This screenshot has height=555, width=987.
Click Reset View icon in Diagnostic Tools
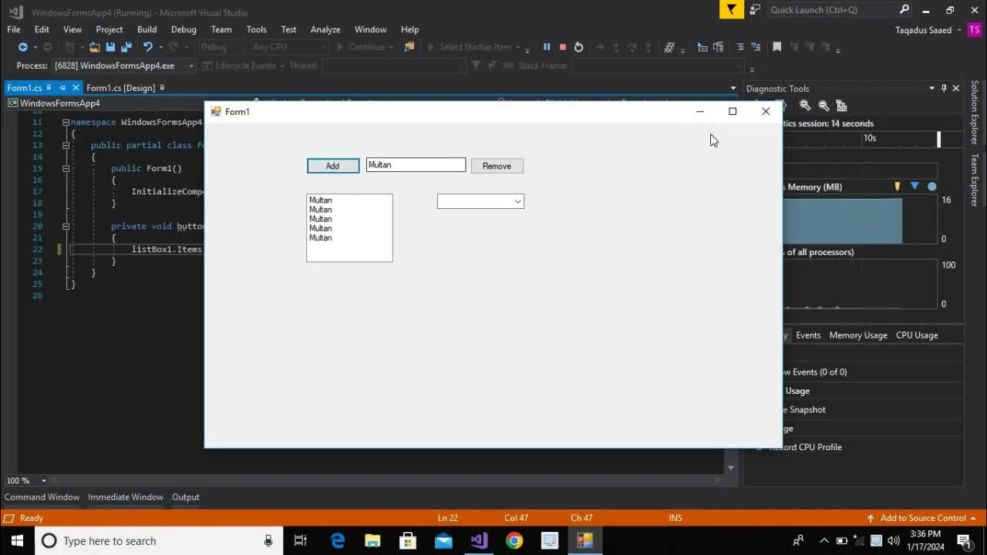click(x=841, y=106)
